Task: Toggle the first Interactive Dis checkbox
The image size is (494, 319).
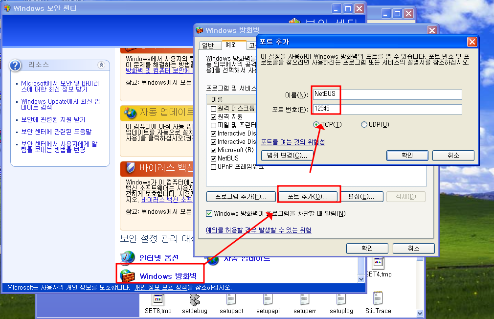Action: (x=213, y=134)
